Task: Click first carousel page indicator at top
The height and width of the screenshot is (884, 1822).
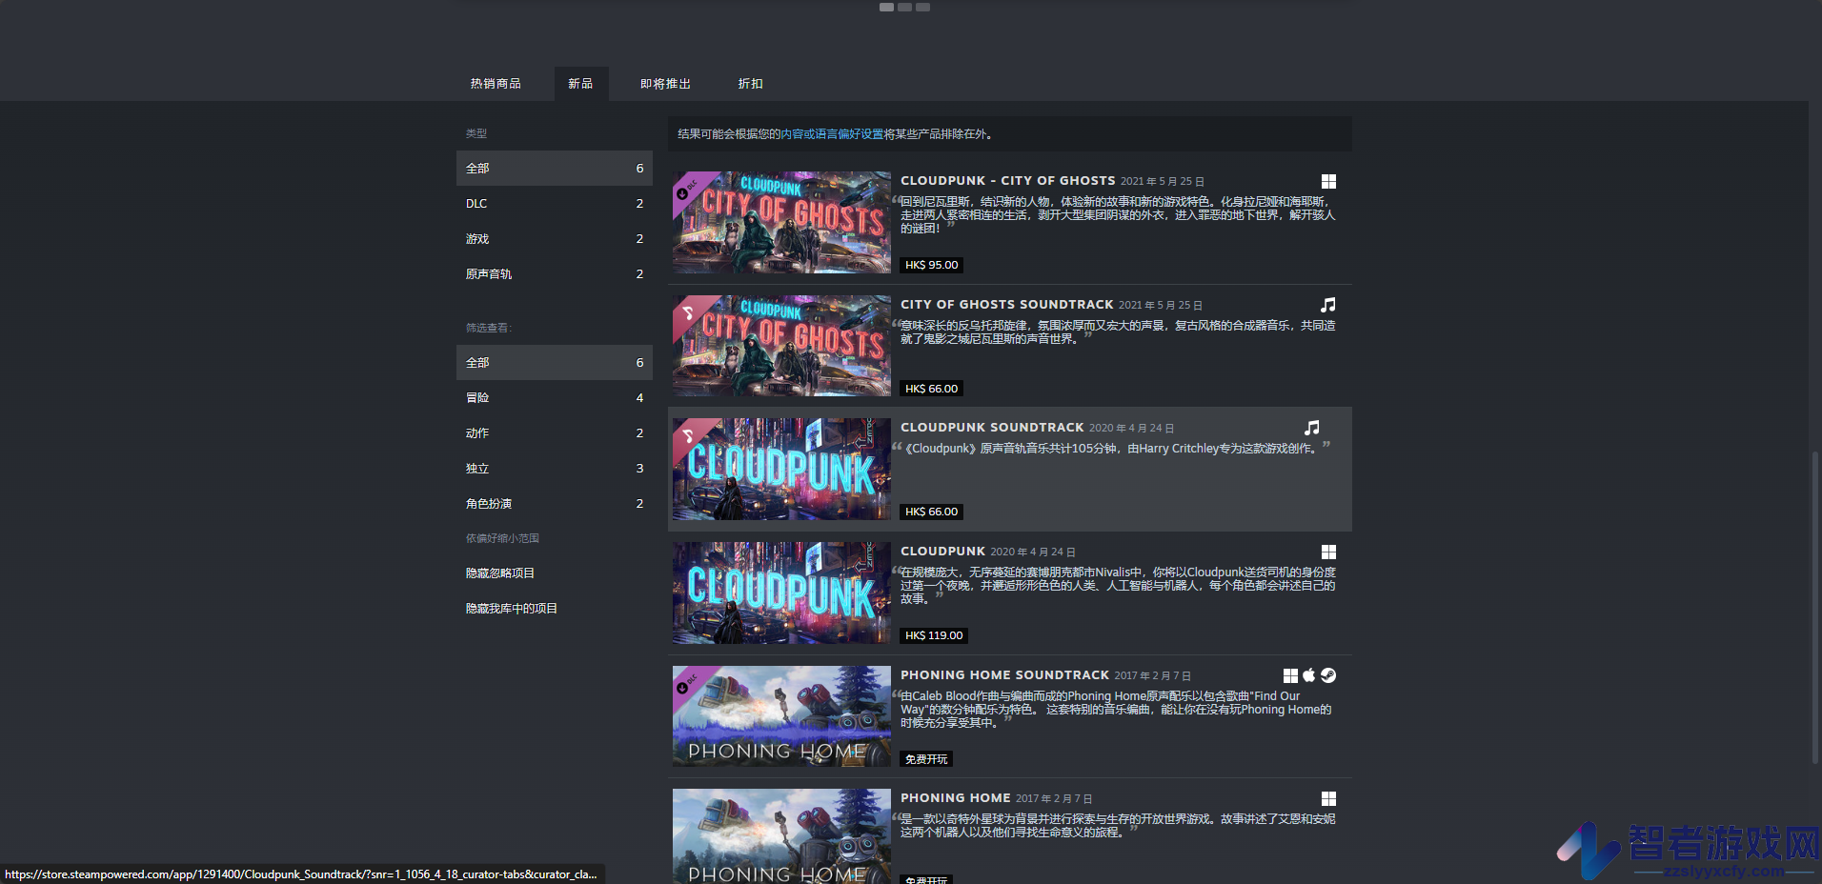Action: (887, 7)
